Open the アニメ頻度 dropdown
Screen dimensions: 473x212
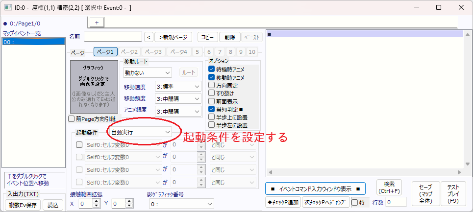pos(178,111)
